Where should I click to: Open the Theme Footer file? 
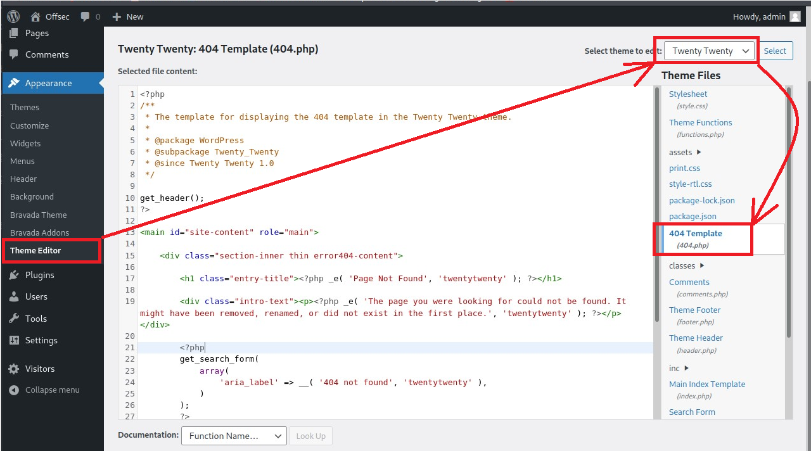[694, 310]
